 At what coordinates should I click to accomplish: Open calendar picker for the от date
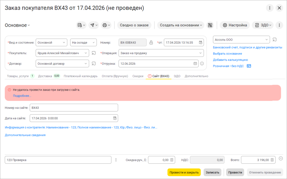pos(201,43)
